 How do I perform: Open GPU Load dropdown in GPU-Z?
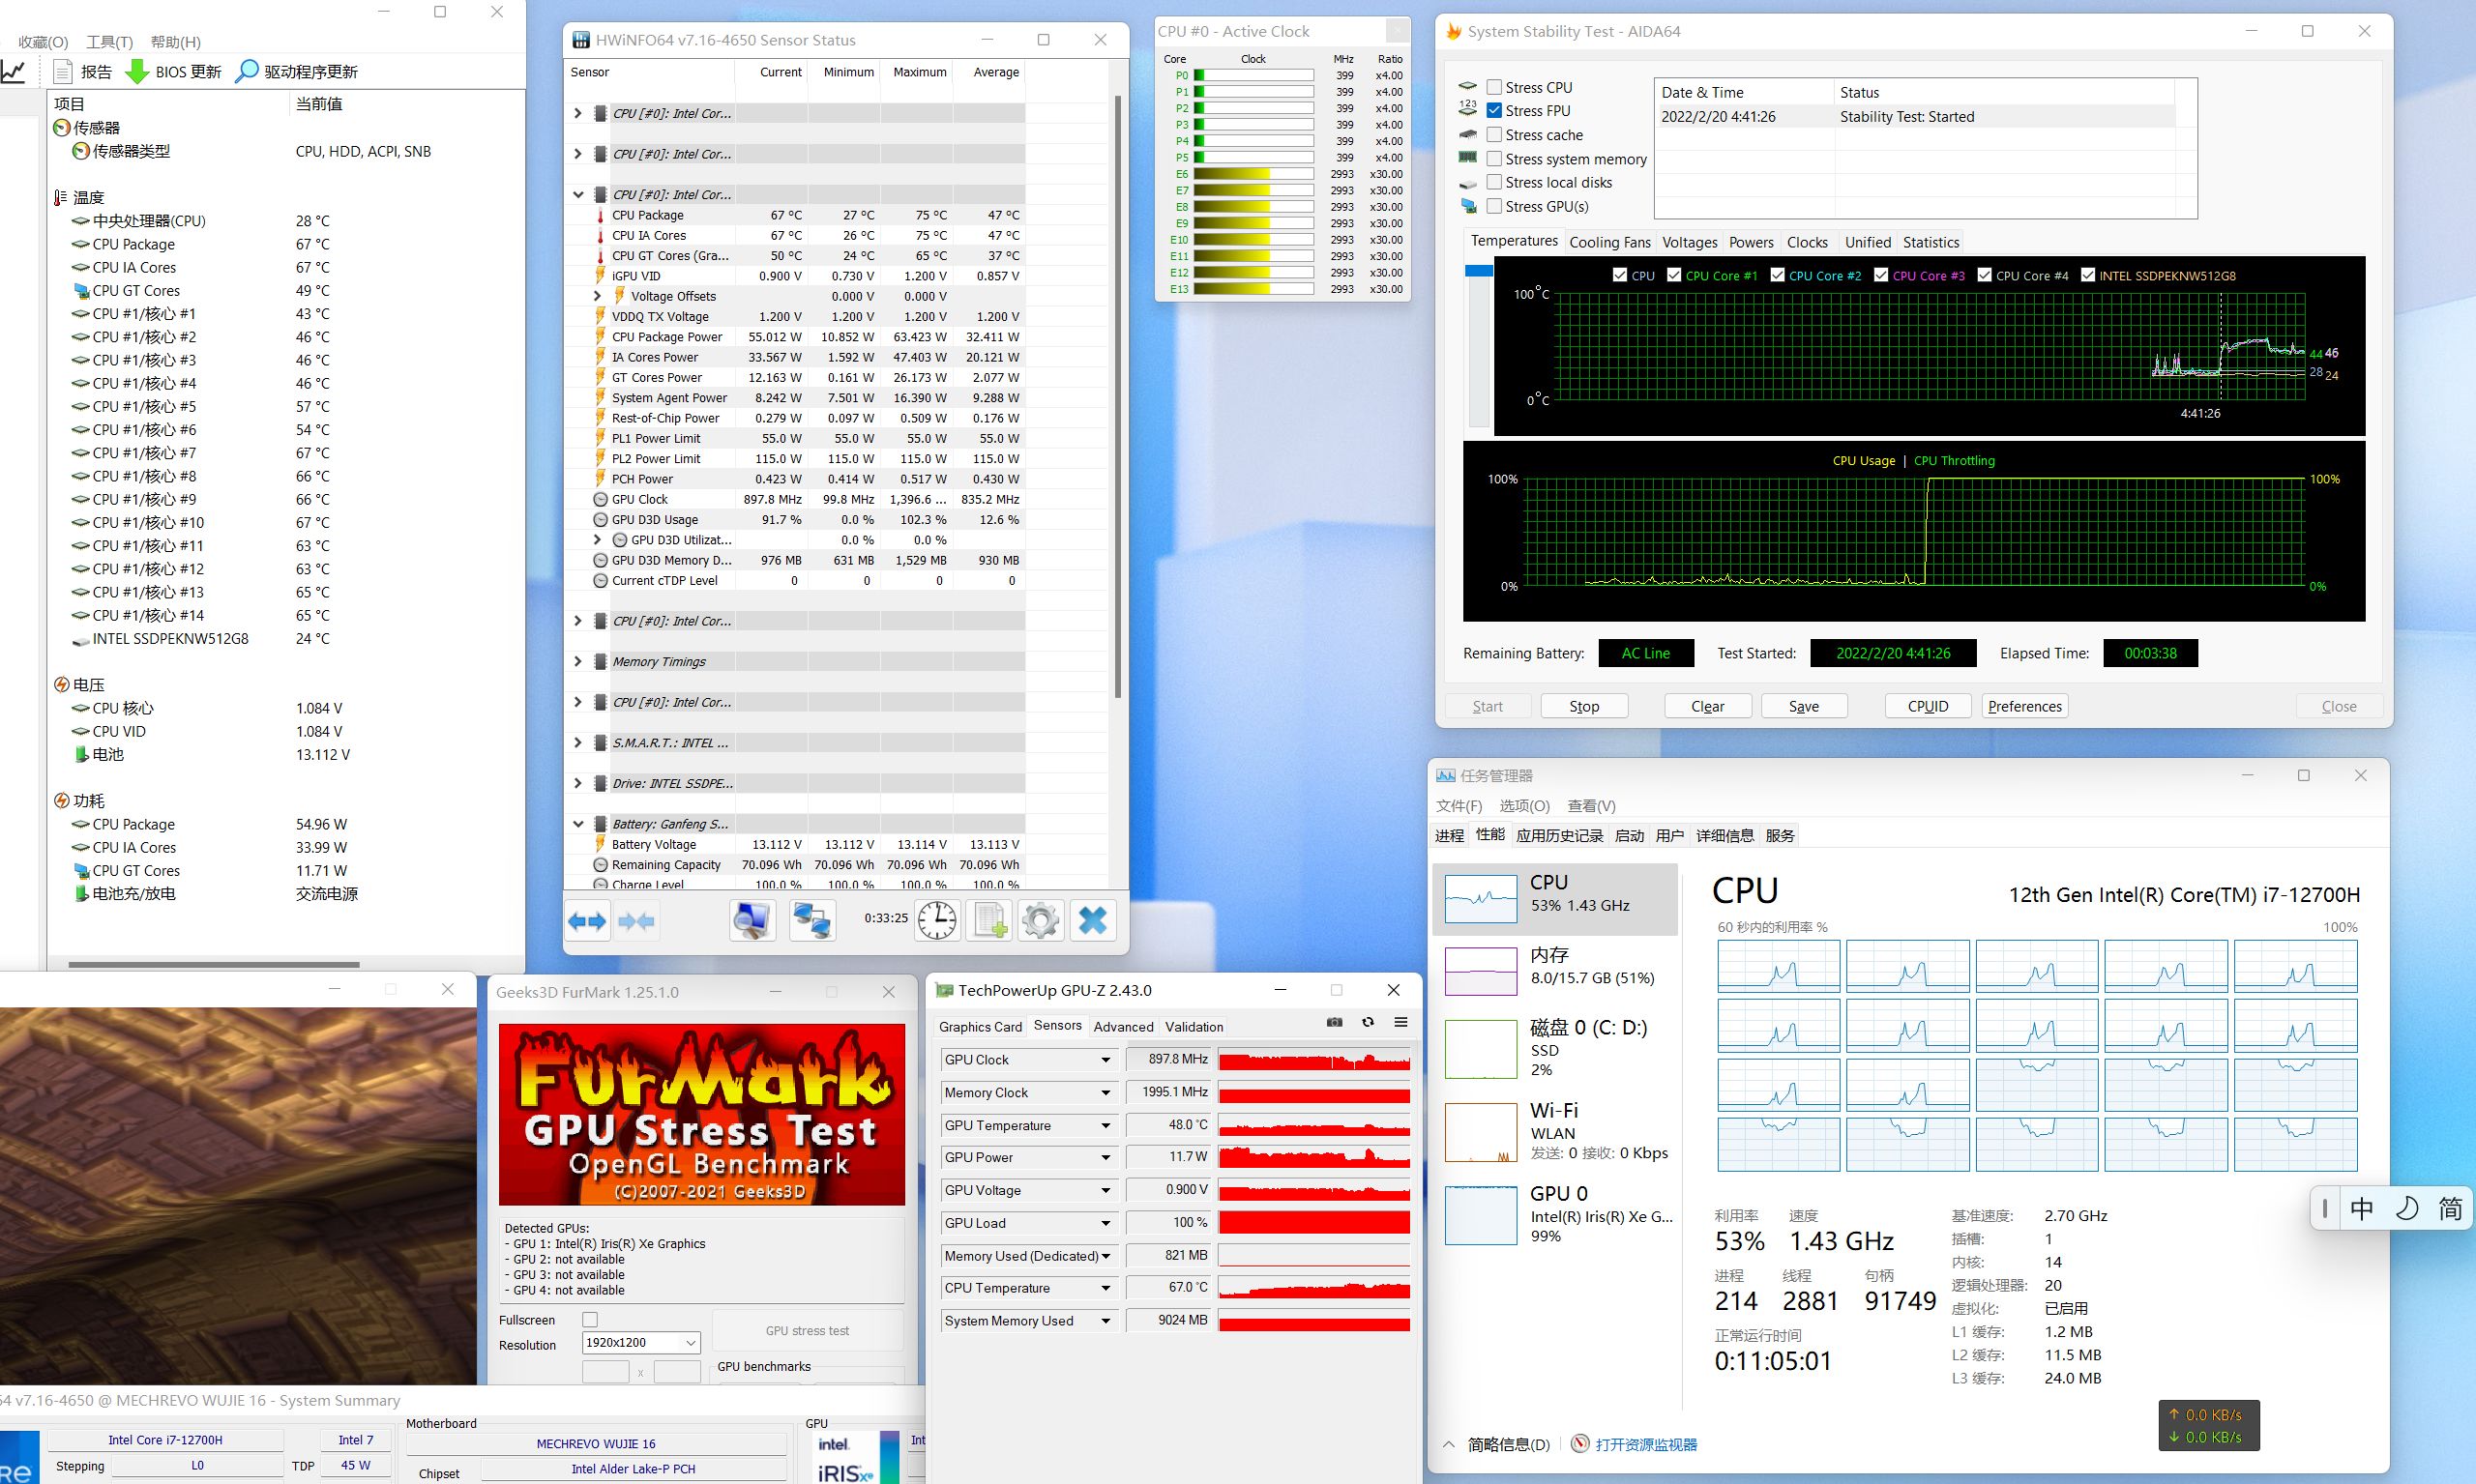[1105, 1223]
